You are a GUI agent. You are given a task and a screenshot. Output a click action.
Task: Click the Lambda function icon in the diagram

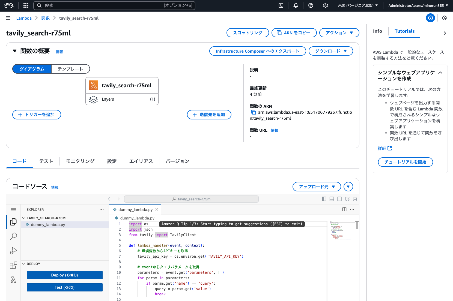93,85
